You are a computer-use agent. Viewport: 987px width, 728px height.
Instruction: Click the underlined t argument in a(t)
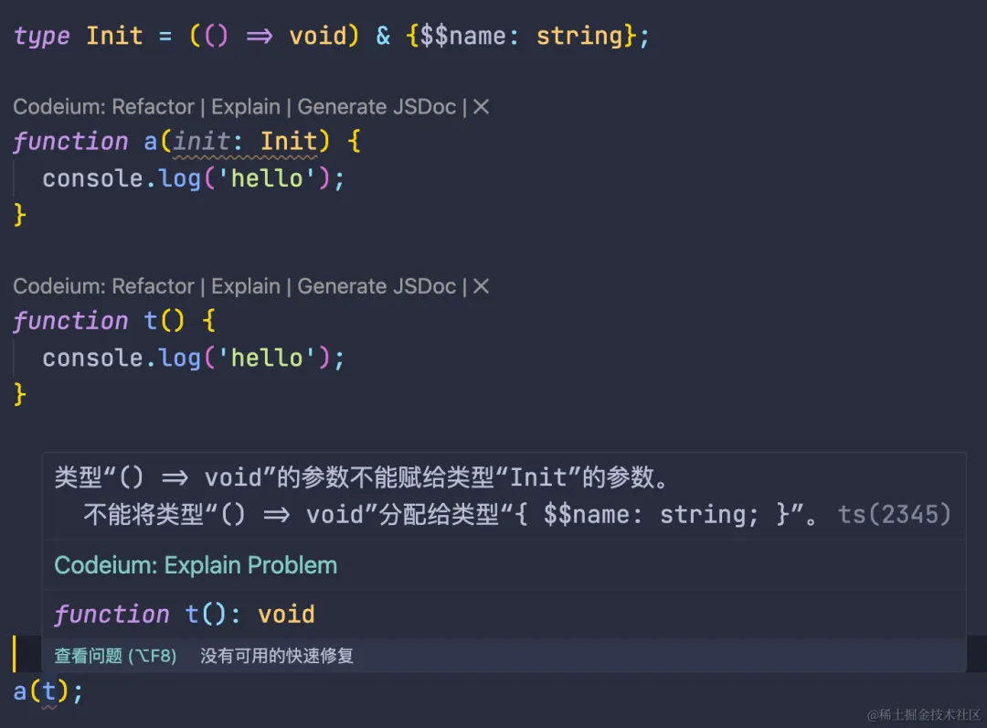point(49,691)
